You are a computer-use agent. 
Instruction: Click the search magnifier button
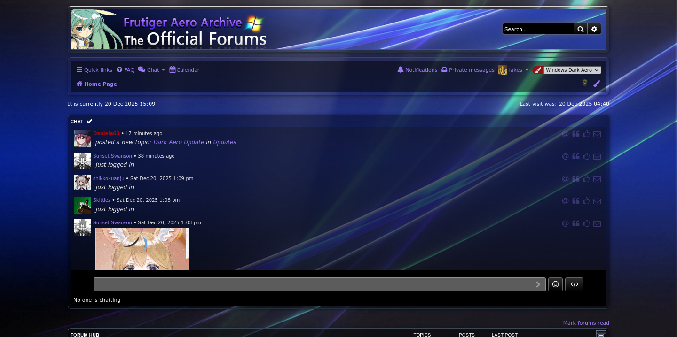pyautogui.click(x=581, y=29)
